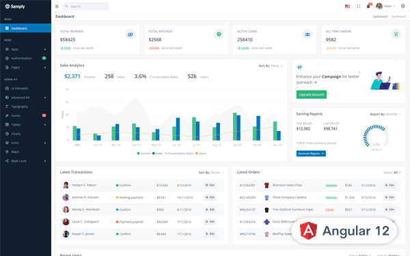Click the search magnifier icon
Screen dimensions: 410x256
[67, 6]
